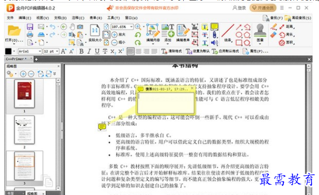Expand the 打开 open dropdown arrow
The width and height of the screenshot is (319, 195).
tap(14, 44)
